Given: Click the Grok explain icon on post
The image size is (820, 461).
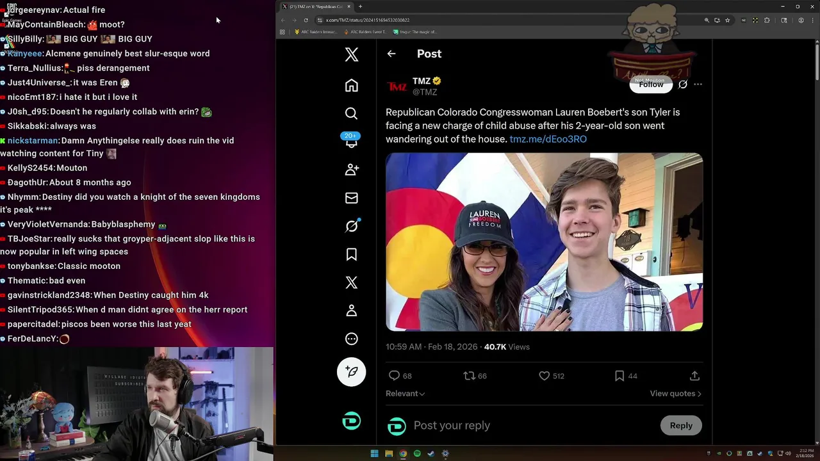Looking at the screenshot, I should point(683,85).
